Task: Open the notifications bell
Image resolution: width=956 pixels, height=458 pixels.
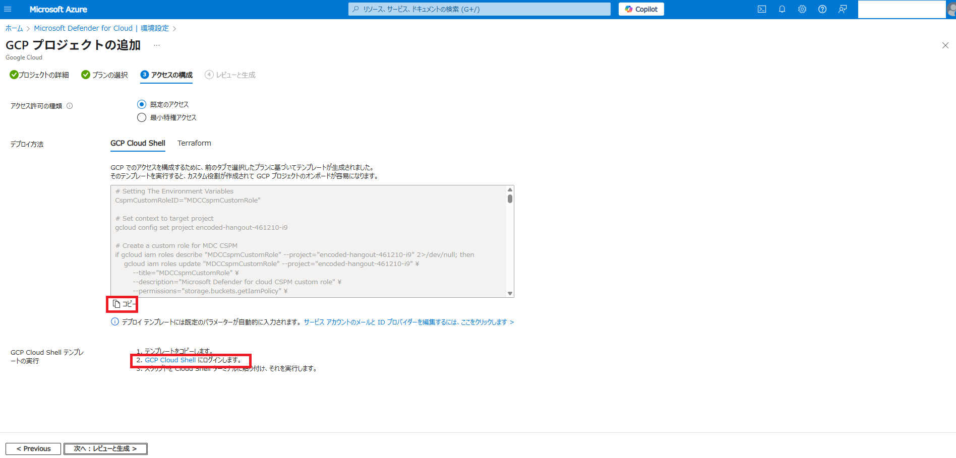Action: [782, 9]
